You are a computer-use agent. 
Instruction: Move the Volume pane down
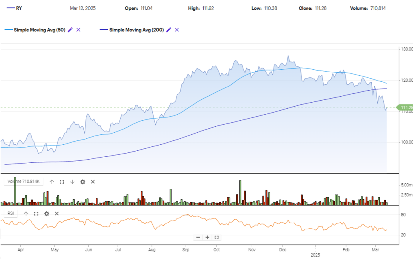point(72,182)
